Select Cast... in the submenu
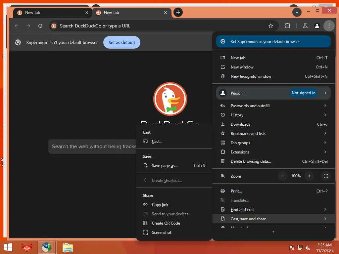 (174, 142)
